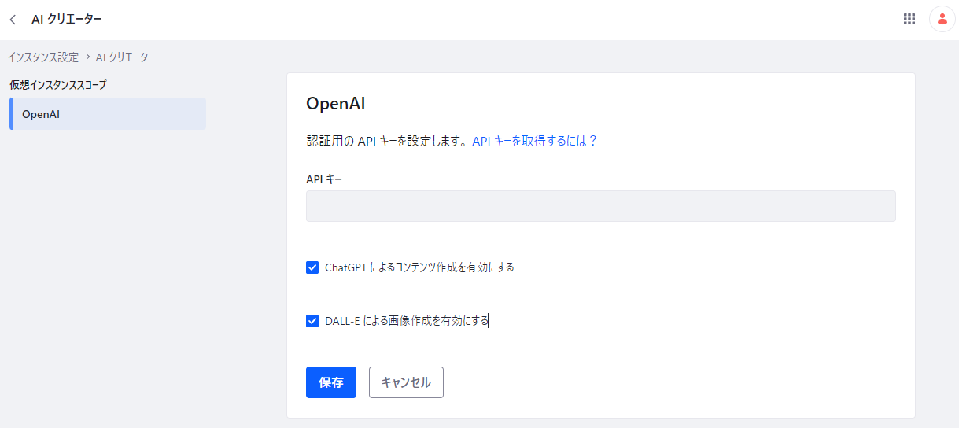Screen dimensions: 959x428
Task: Open the API キーを取得するには？ link
Action: [535, 141]
